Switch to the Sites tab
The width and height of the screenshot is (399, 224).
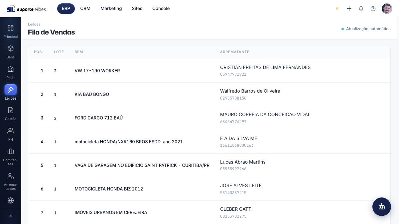tap(137, 9)
